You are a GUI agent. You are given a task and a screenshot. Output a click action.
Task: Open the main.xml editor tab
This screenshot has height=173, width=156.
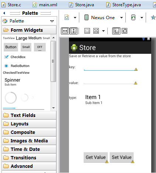tap(45, 5)
